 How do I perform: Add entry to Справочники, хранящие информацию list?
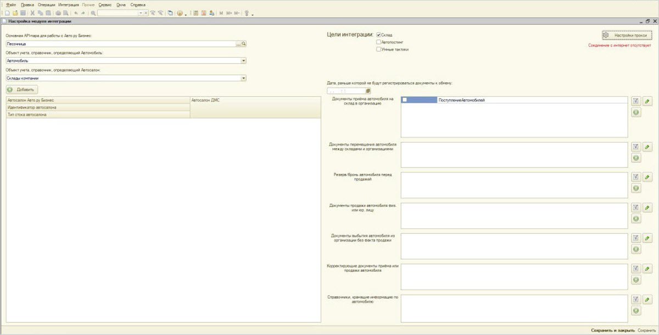click(636, 310)
